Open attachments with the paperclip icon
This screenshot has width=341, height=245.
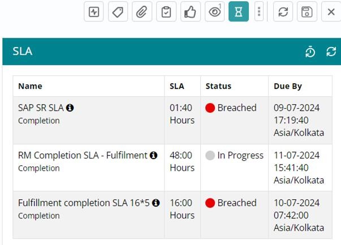pos(142,12)
